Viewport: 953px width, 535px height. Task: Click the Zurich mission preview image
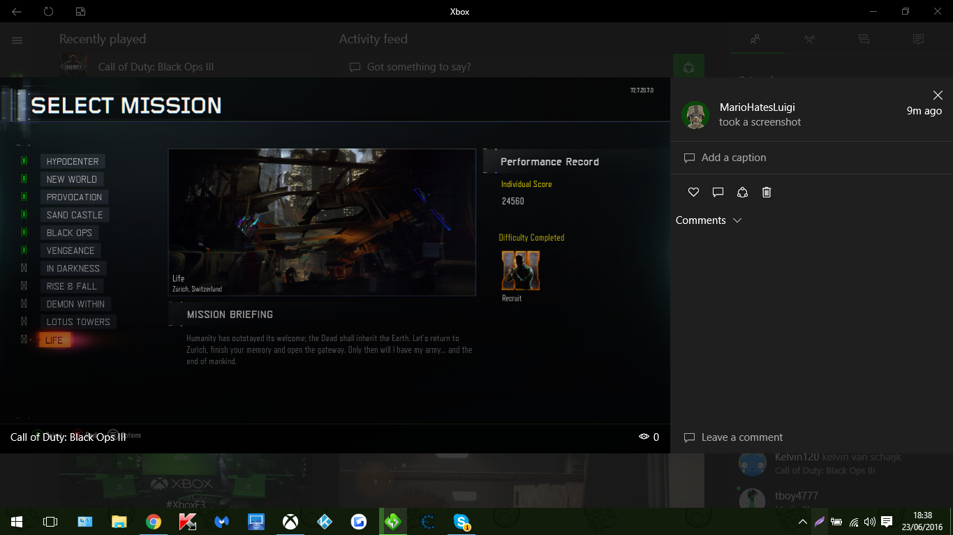[x=322, y=222]
